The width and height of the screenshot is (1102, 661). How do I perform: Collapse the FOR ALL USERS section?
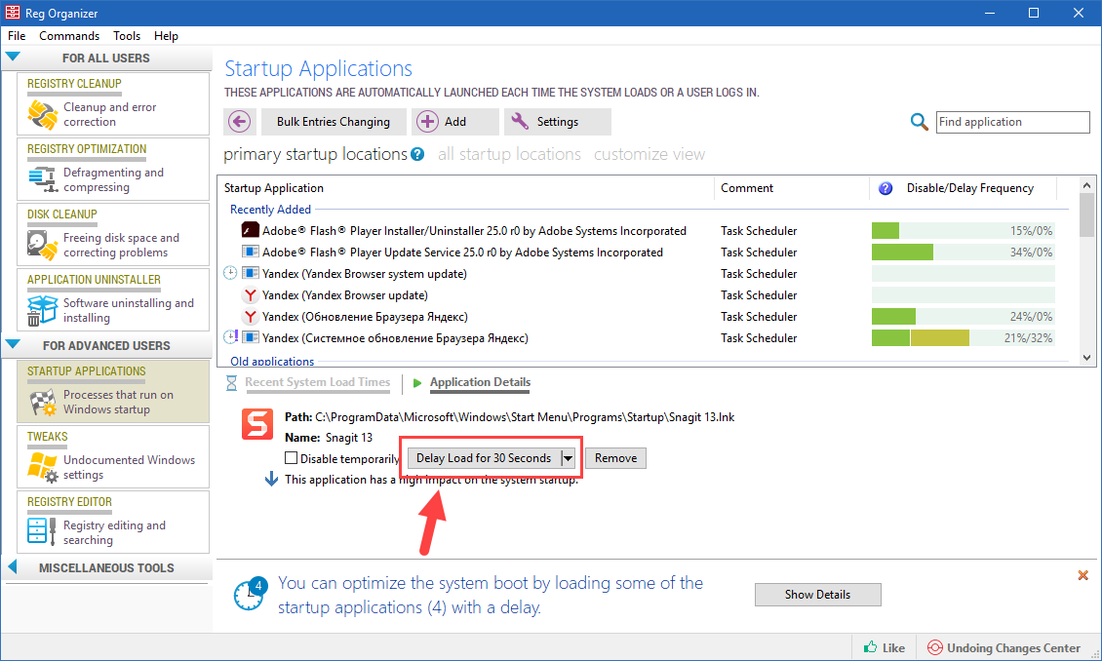(13, 57)
